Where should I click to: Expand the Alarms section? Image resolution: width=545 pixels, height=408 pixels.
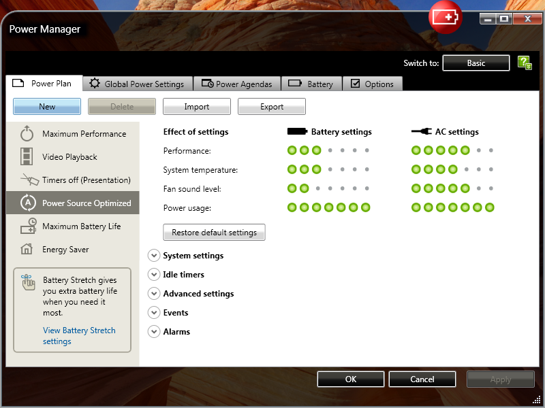coord(153,332)
